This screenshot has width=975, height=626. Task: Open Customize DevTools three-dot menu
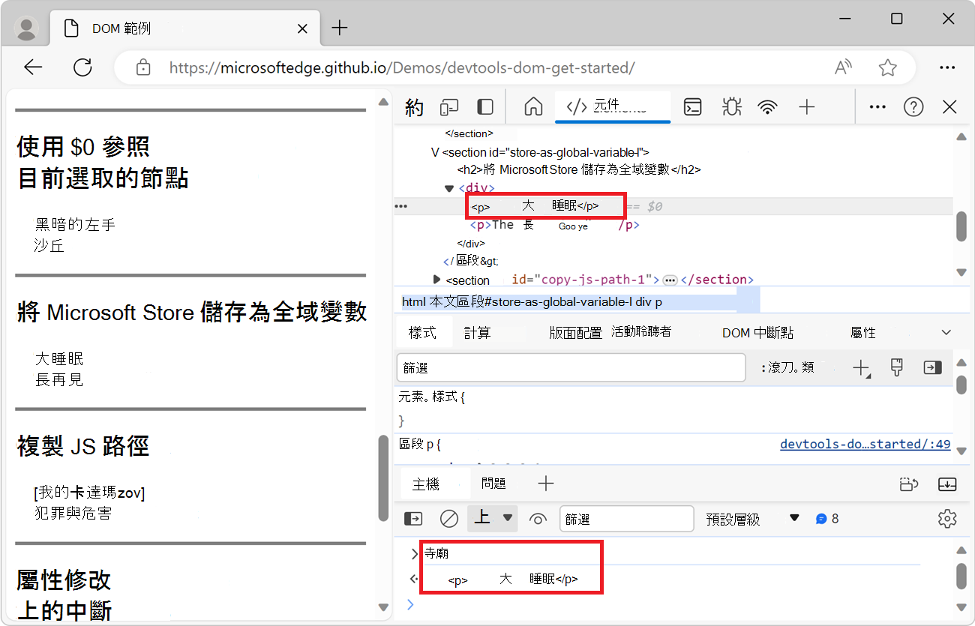pos(877,107)
